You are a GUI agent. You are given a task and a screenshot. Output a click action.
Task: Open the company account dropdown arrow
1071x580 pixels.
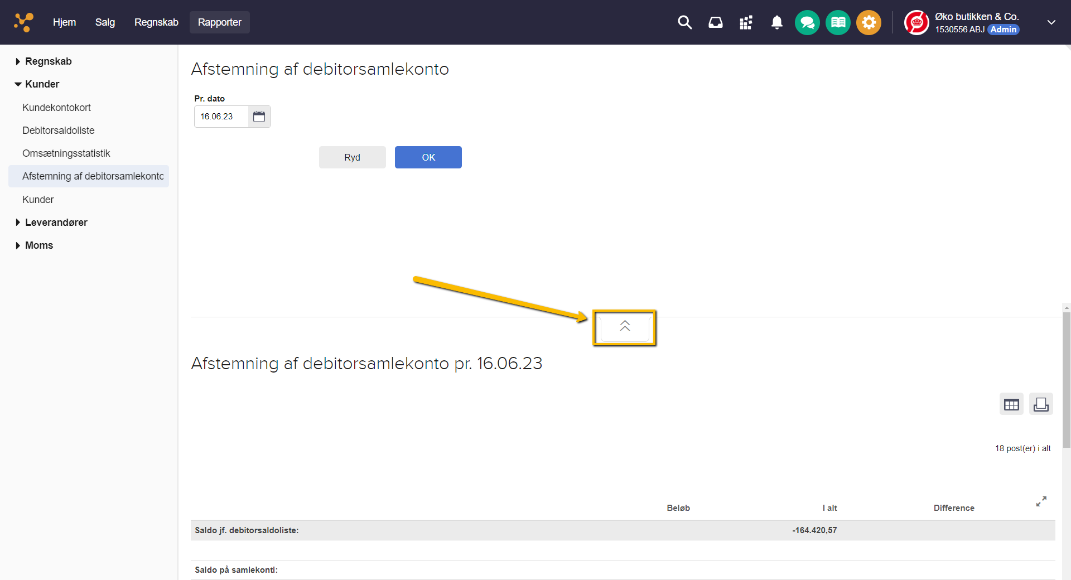1051,22
